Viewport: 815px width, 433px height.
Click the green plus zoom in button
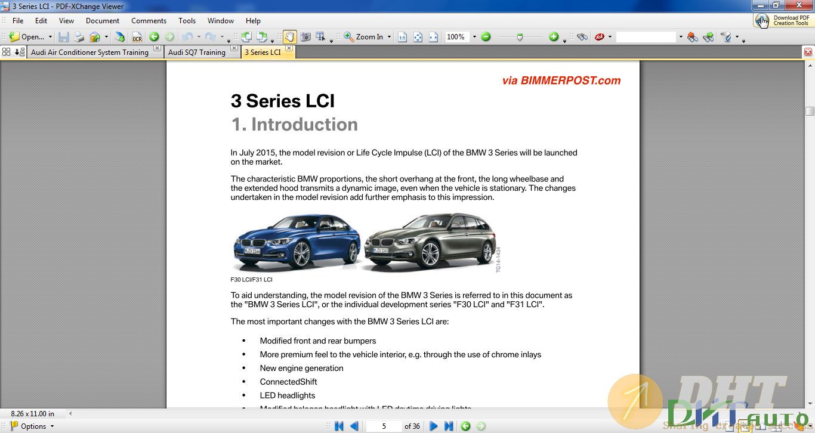[x=554, y=37]
